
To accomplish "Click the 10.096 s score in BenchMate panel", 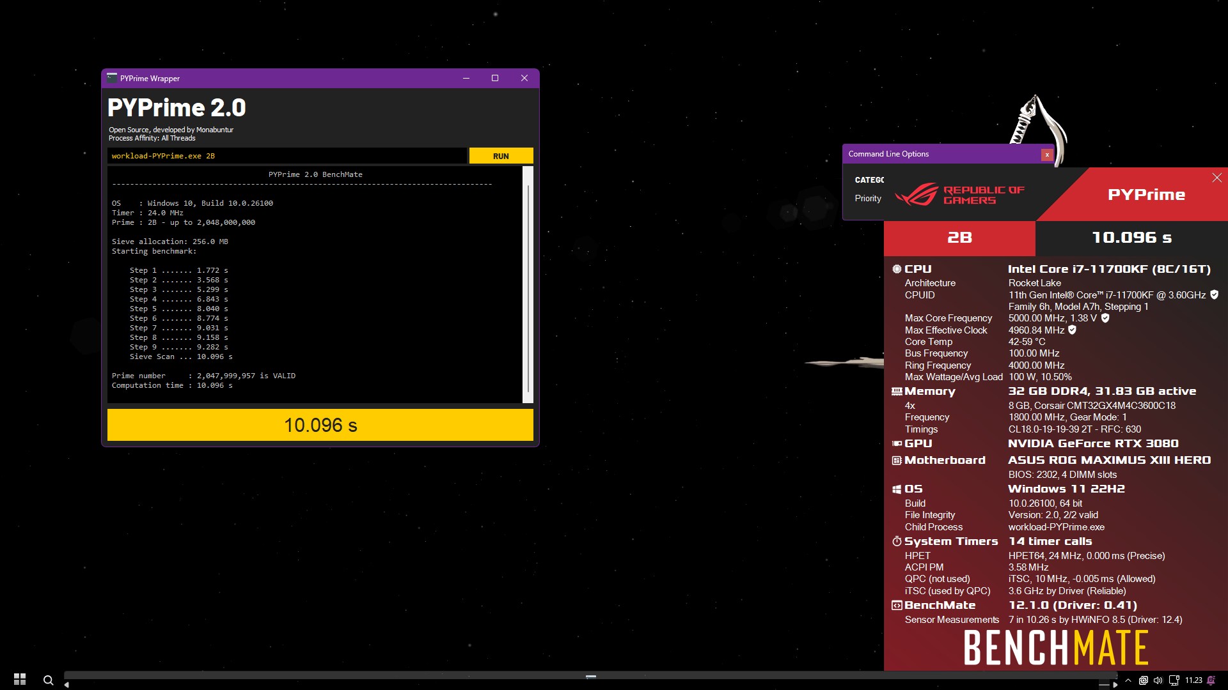I will pyautogui.click(x=1131, y=238).
